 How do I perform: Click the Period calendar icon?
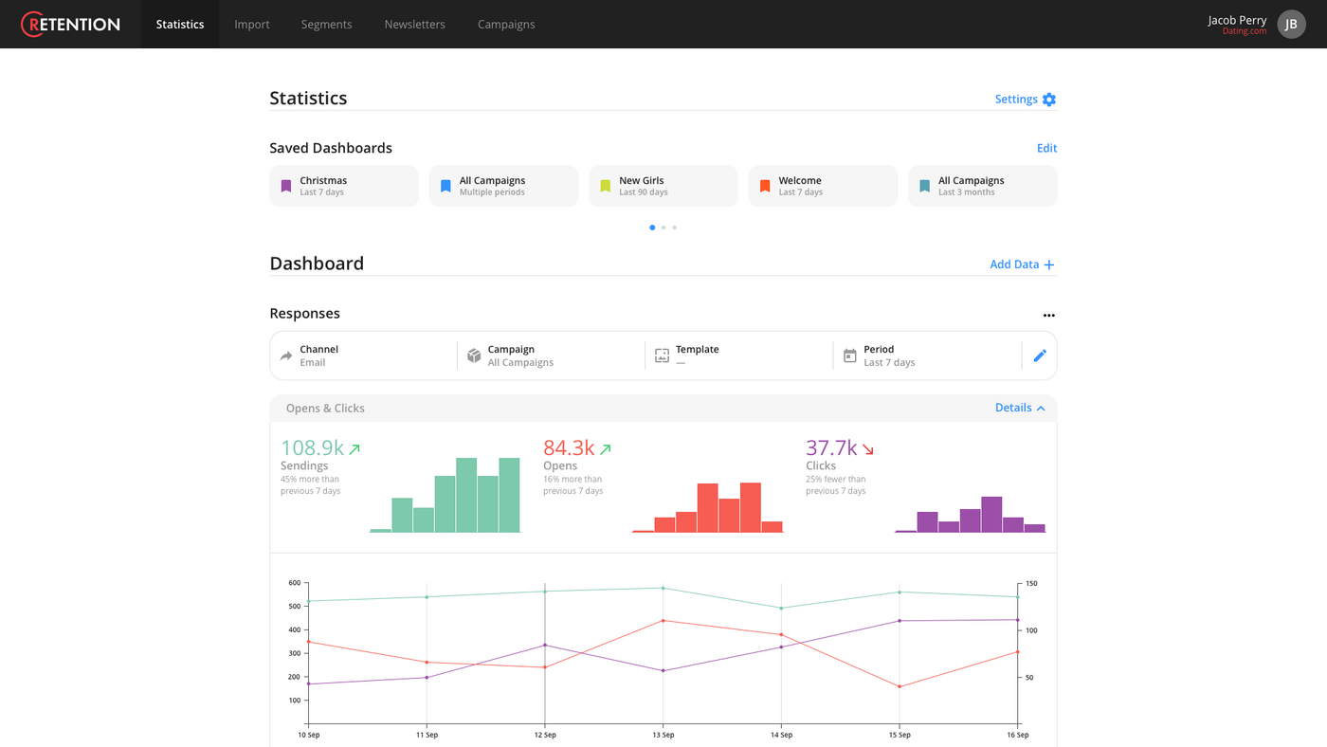(x=850, y=355)
